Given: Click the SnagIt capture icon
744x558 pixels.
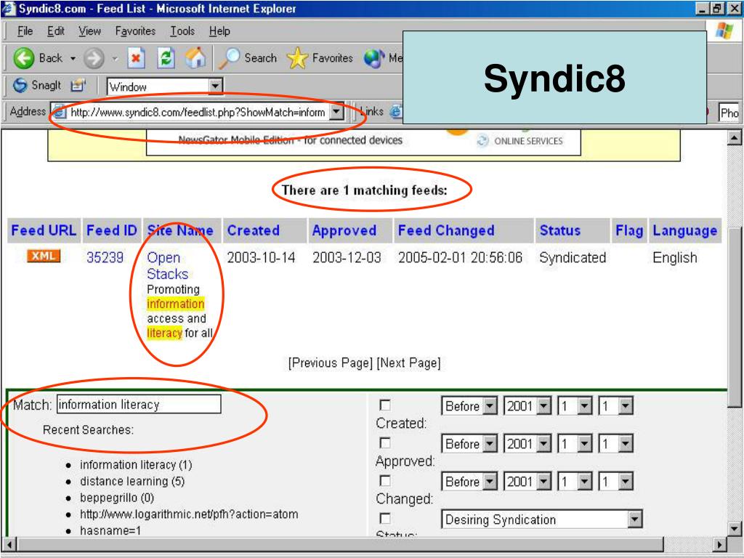Looking at the screenshot, I should (20, 86).
